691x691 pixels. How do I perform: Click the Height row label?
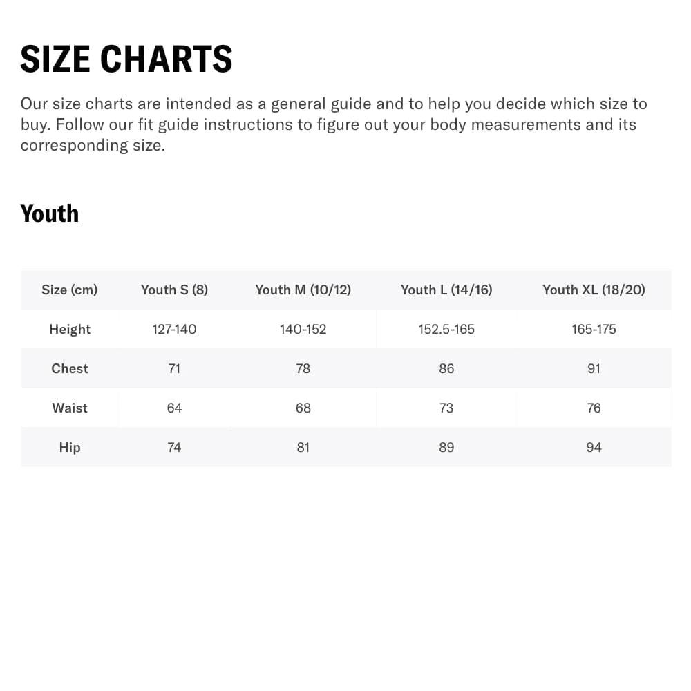70,329
